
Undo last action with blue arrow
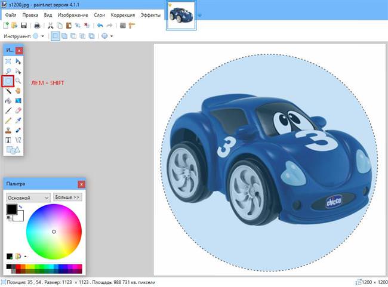tap(100, 25)
